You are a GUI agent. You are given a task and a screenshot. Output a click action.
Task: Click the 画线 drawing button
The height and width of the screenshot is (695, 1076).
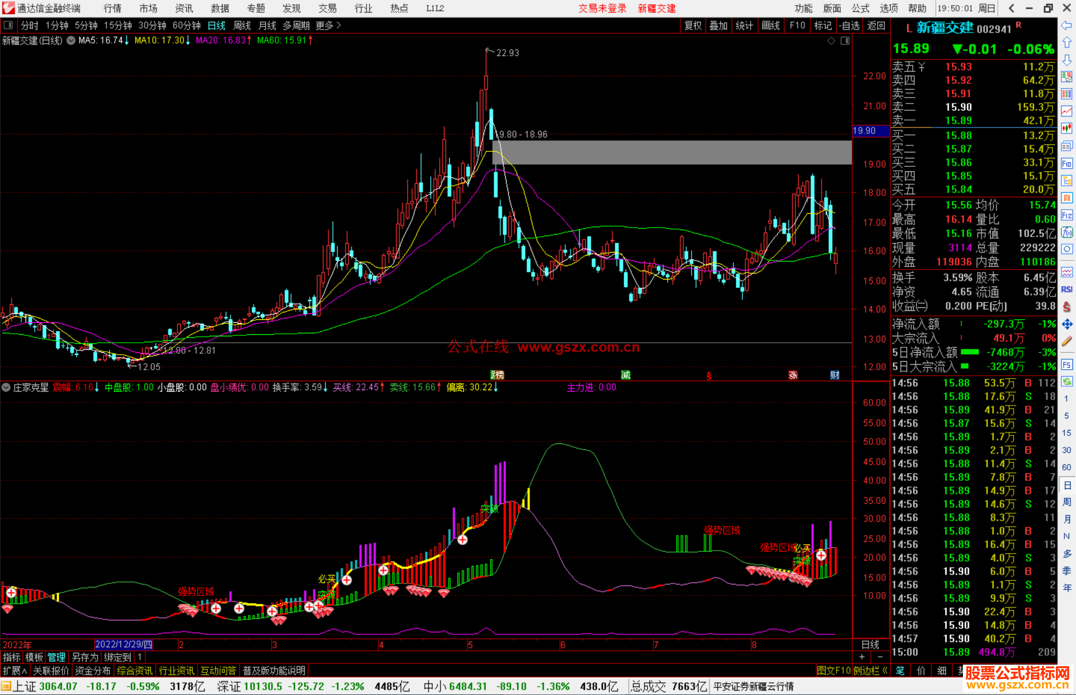[x=771, y=25]
